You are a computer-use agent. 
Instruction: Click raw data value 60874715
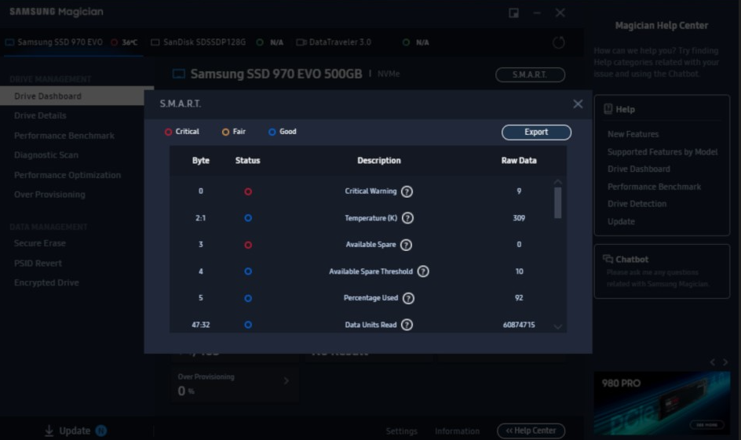519,325
